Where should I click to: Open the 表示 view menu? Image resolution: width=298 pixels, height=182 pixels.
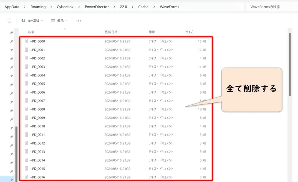[59, 21]
